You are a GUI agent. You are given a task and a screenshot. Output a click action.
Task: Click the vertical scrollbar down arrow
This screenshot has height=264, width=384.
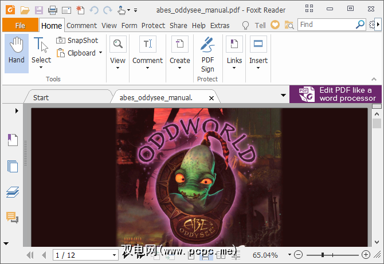pos(377,242)
